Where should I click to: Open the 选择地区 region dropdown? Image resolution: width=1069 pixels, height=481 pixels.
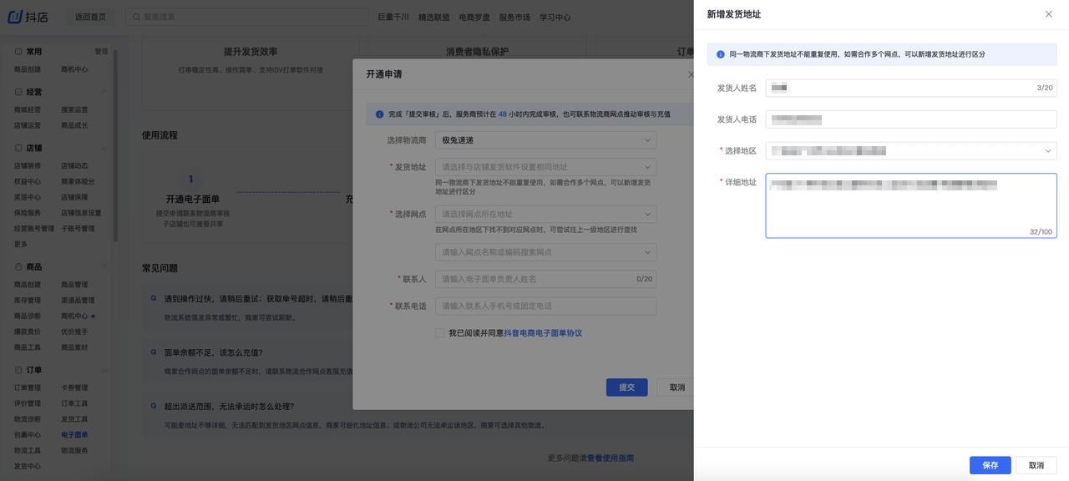(x=910, y=151)
